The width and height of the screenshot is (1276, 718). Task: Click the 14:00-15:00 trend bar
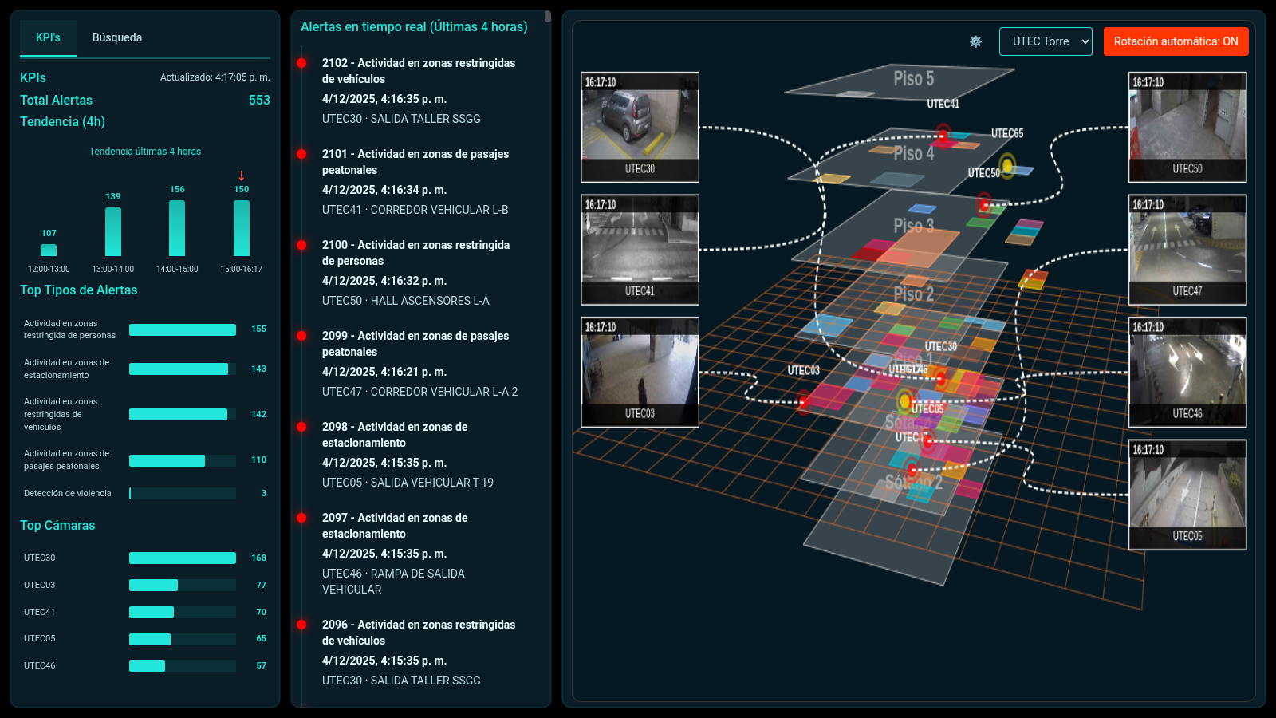coord(177,228)
